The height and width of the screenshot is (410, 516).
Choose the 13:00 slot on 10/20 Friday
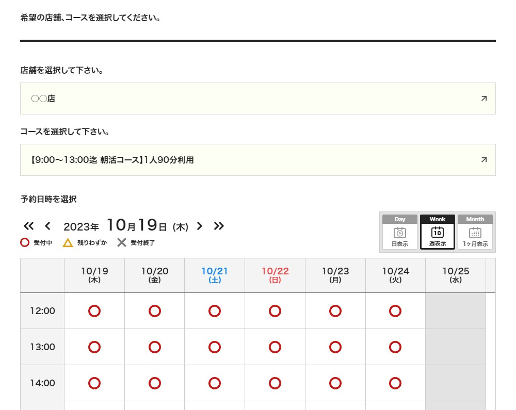155,347
